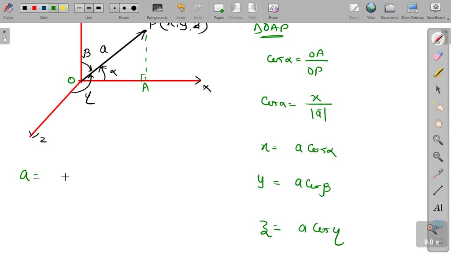451x254 pixels.
Task: Select the Highlighter tool in sidebar
Action: pos(438,73)
